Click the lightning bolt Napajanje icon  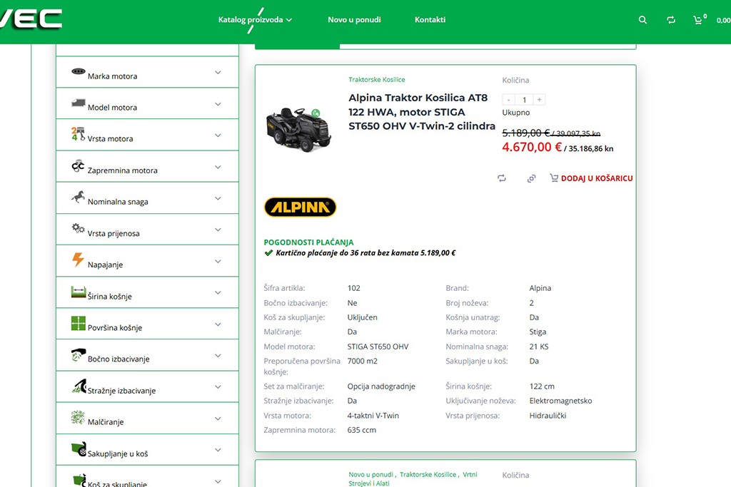[78, 260]
